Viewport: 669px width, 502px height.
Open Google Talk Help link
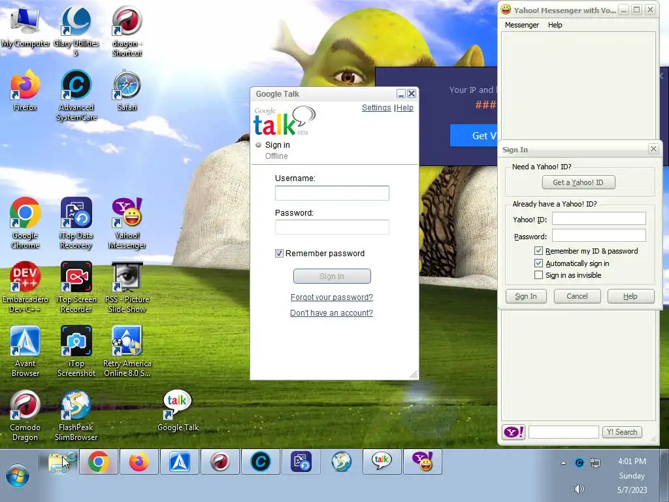405,108
